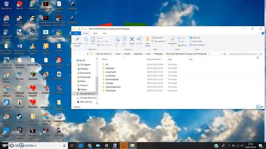Click Local in the address breadcrumb
This screenshot has height=149, width=266.
148,54
